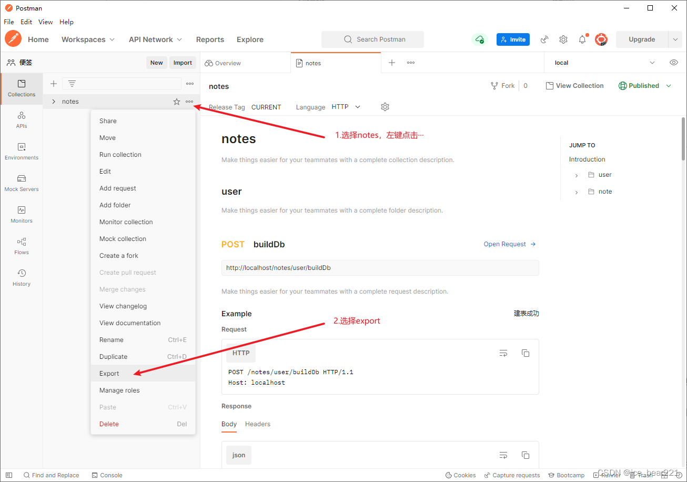The height and width of the screenshot is (482, 687).
Task: Open the History sidebar panel
Action: tap(22, 278)
